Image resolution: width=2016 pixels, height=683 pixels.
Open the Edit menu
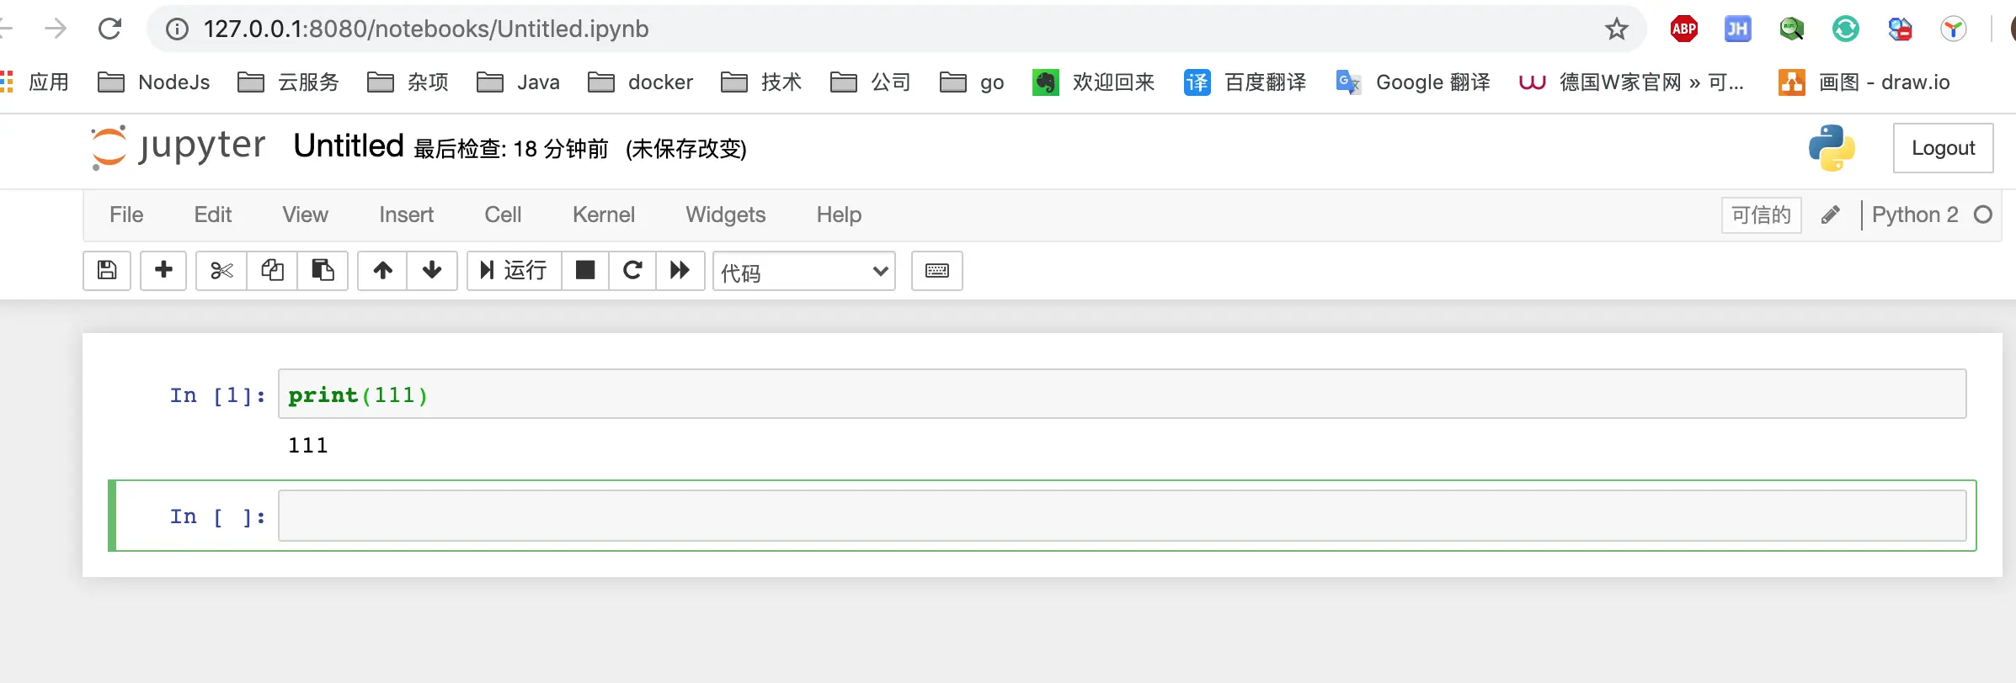213,215
